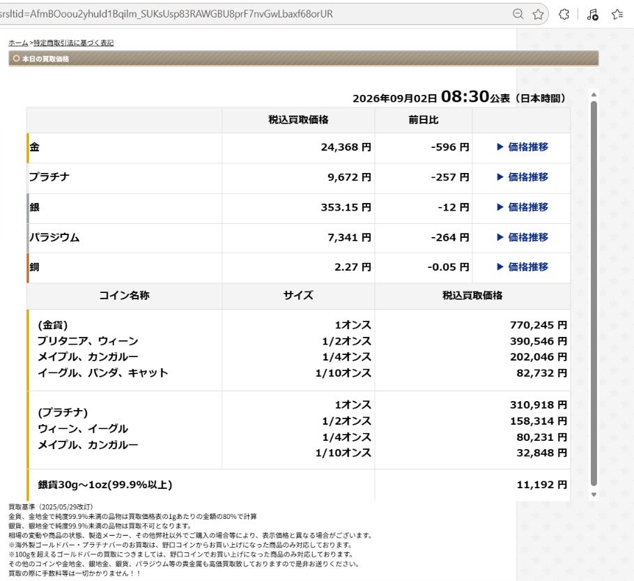Click the platinum change value -257 円
Viewport: 634px width, 581px height.
450,177
